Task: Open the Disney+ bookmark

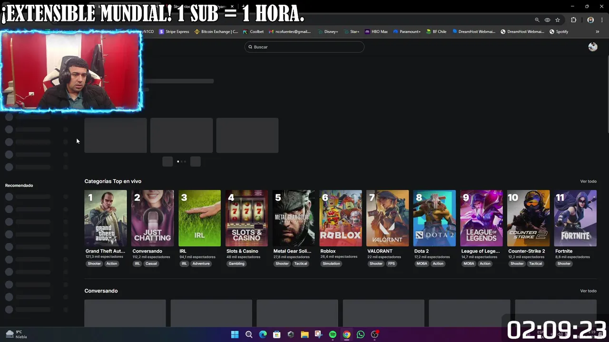Action: click(327, 31)
